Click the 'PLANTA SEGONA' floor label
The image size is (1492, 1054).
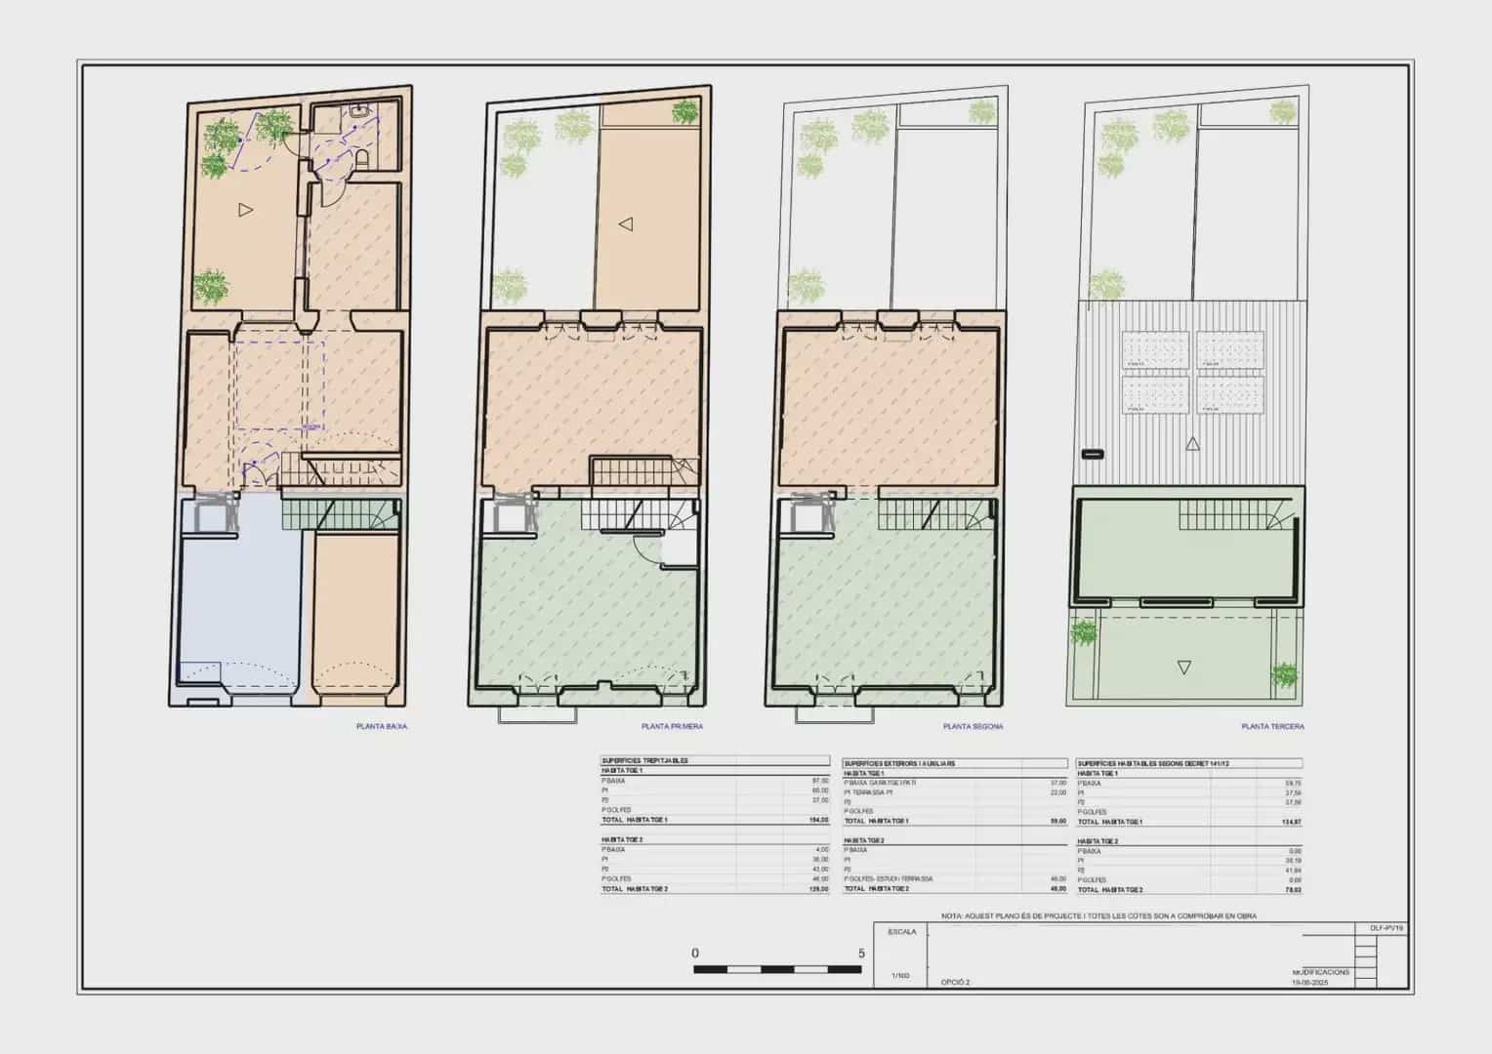tap(973, 727)
